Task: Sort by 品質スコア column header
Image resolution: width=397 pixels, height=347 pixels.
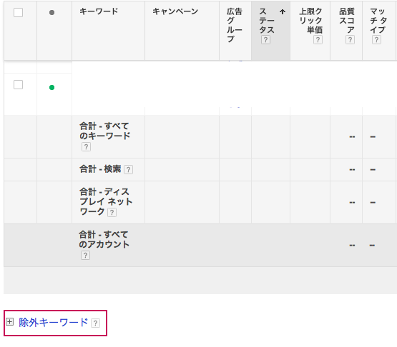Action: tap(347, 21)
